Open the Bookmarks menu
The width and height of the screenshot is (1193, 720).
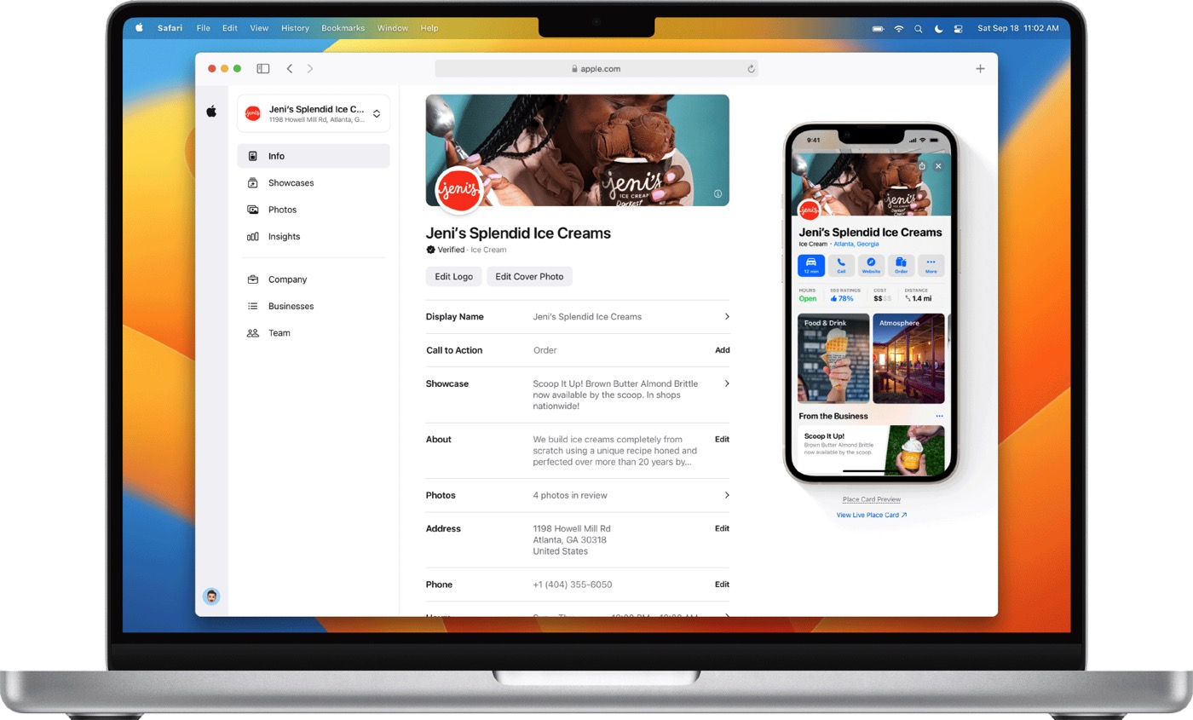coord(343,28)
